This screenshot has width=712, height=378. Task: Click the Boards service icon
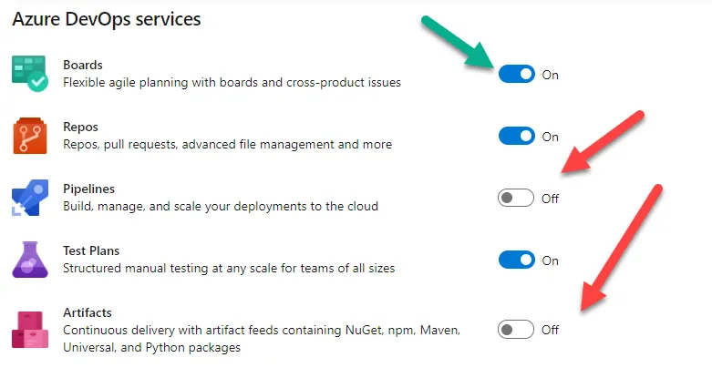(x=28, y=73)
